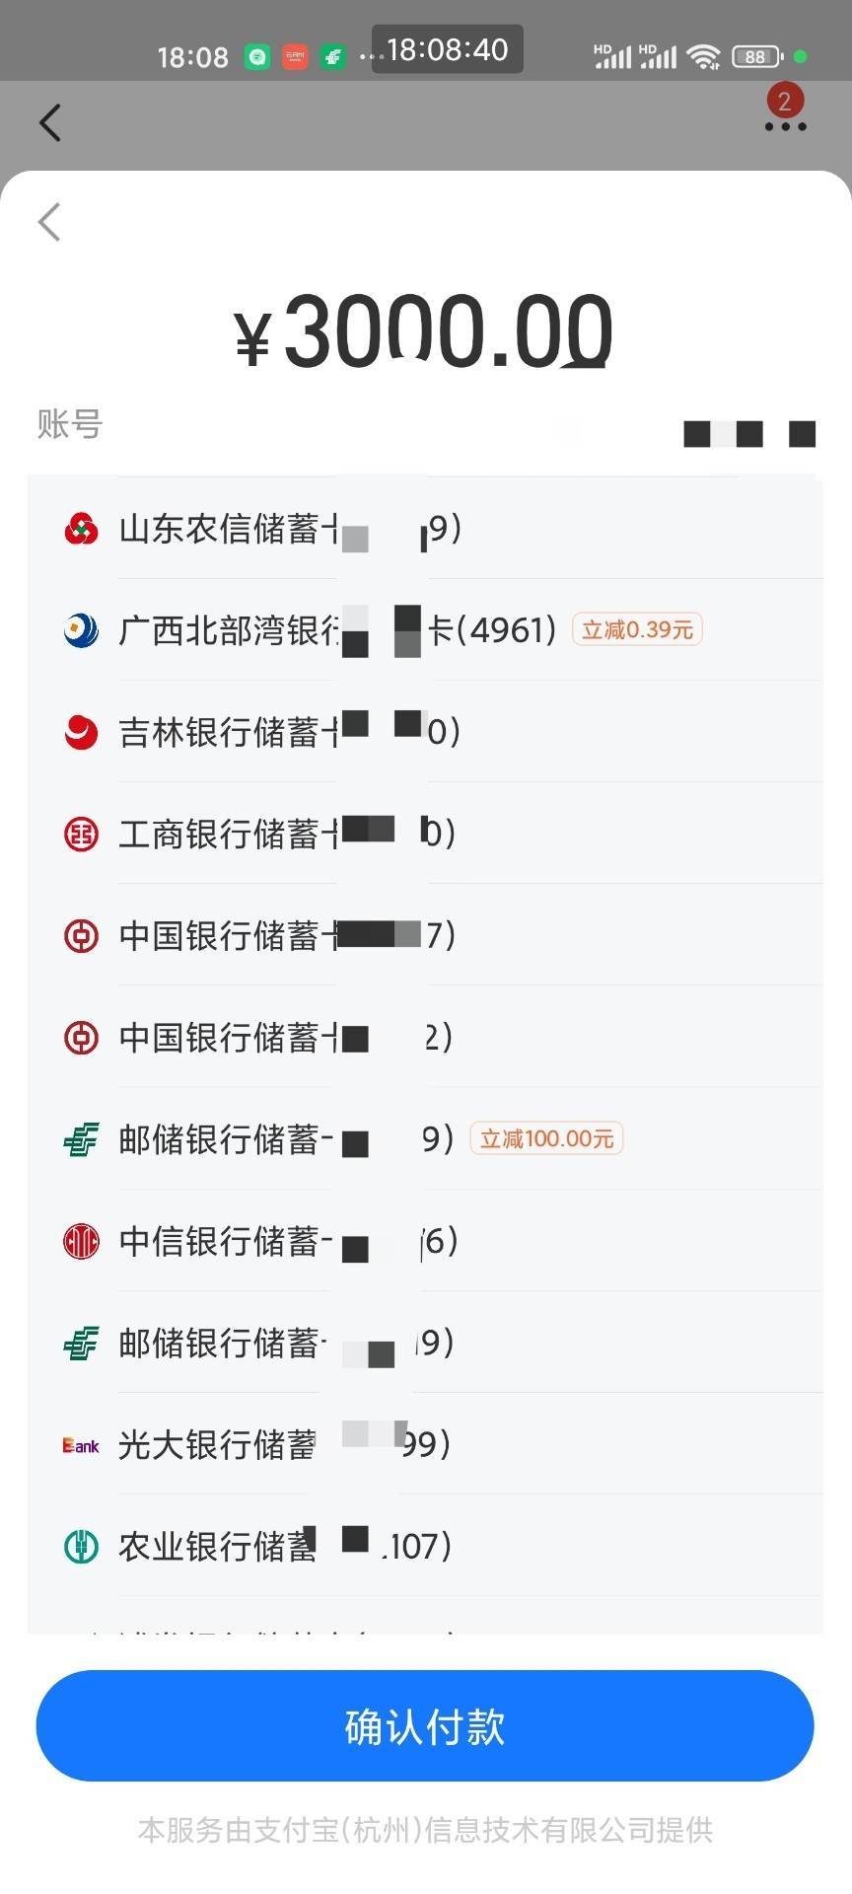Tap the 立减0.39元 discount tag
The width and height of the screenshot is (852, 1894).
[637, 630]
